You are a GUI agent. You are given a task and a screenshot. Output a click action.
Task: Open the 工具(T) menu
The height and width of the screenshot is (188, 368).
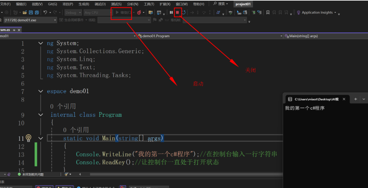point(149,4)
